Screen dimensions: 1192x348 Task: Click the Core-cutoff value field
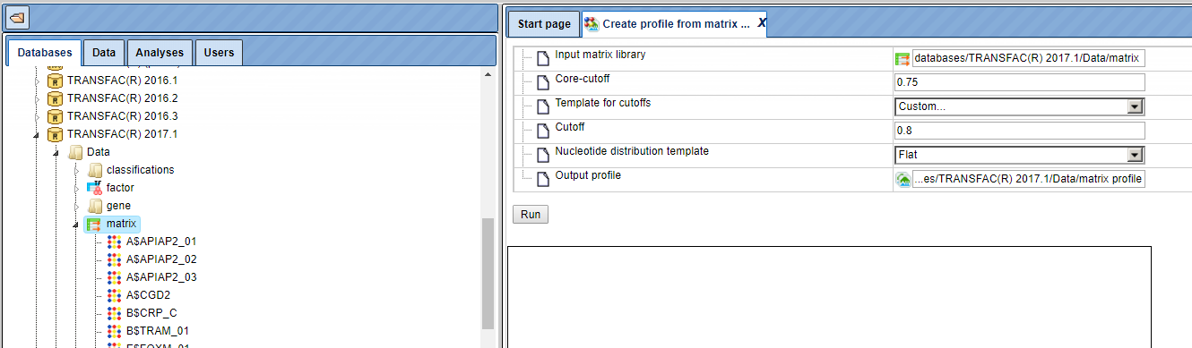tap(1020, 82)
